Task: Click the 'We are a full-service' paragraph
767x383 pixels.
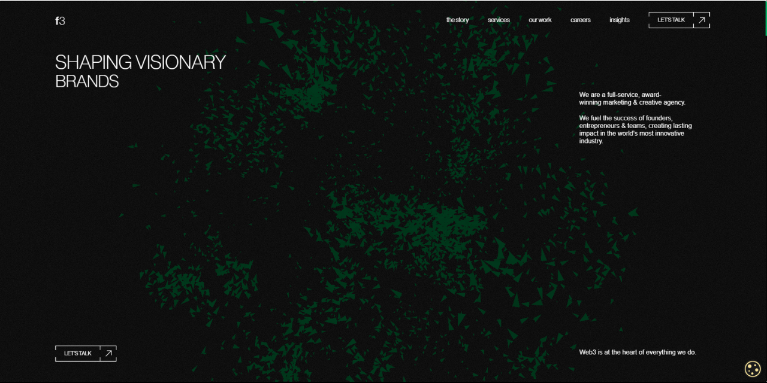Action: tap(632, 98)
